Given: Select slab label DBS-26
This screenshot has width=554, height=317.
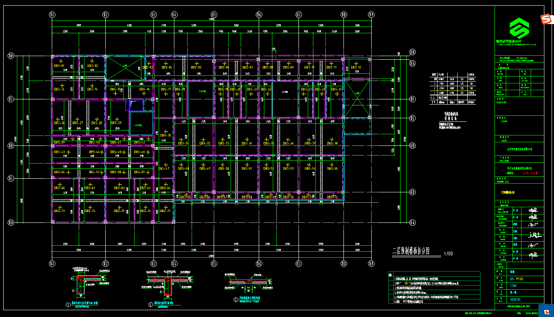Looking at the screenshot, I should point(59,123).
